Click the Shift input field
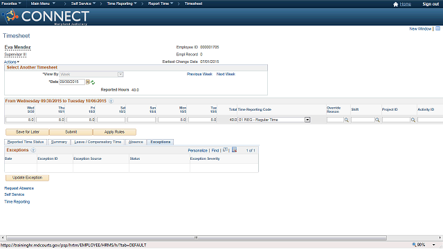Viewport: 443px width, 249px height. (x=363, y=120)
